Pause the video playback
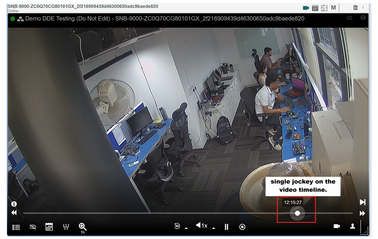The width and height of the screenshot is (378, 239). 226,227
